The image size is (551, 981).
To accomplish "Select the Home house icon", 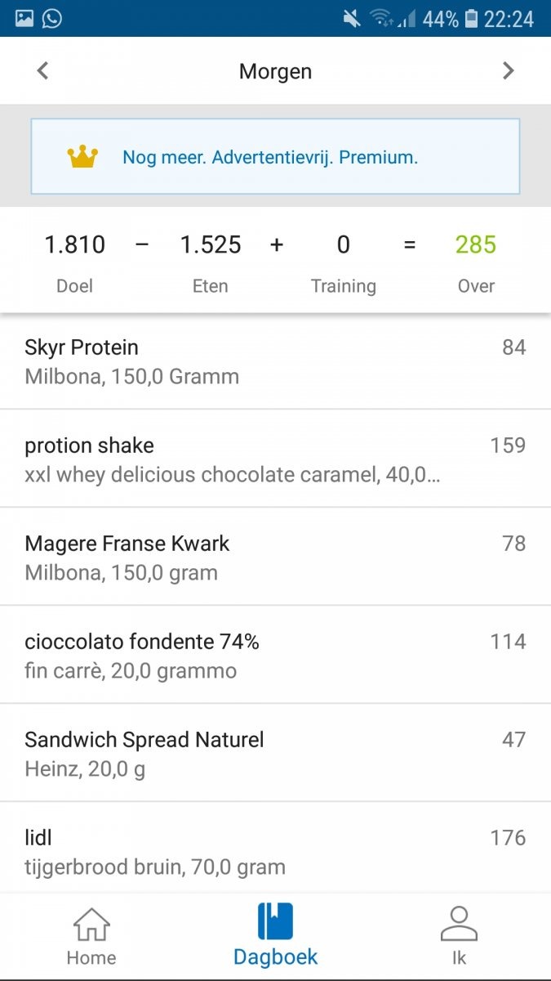I will point(90,924).
